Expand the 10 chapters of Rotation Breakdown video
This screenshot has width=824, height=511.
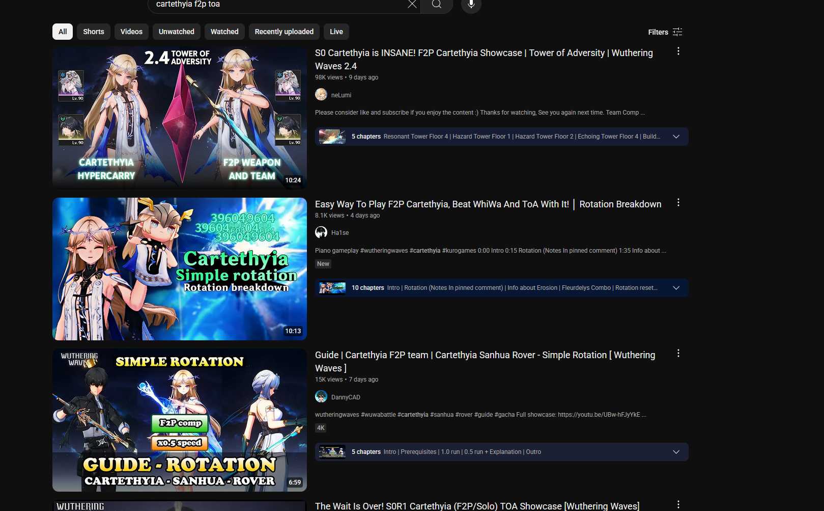click(676, 288)
